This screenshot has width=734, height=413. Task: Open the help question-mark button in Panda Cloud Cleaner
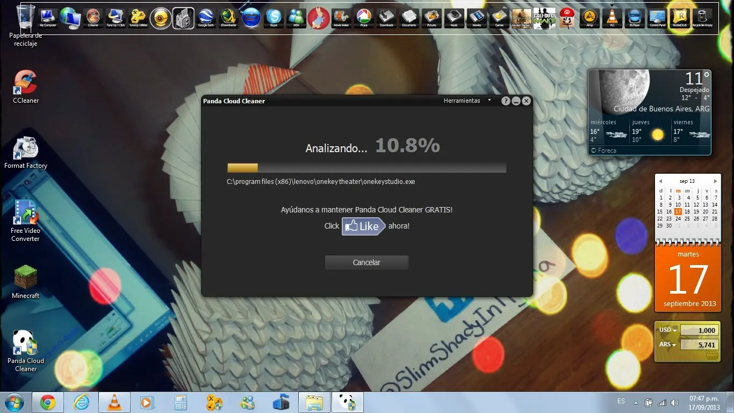click(506, 101)
